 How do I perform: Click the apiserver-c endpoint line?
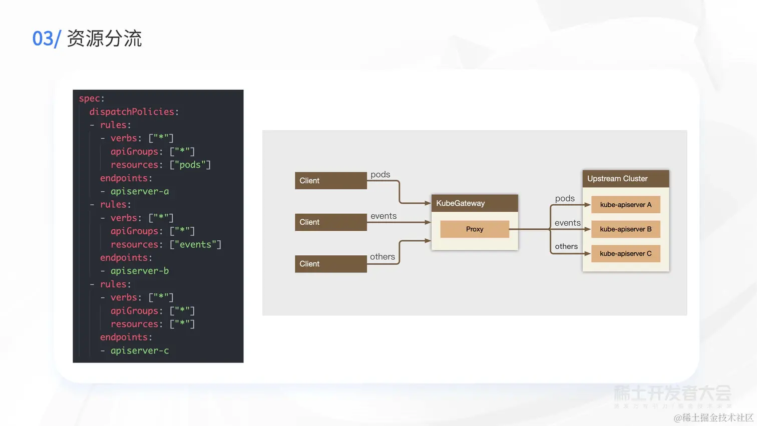click(x=135, y=350)
